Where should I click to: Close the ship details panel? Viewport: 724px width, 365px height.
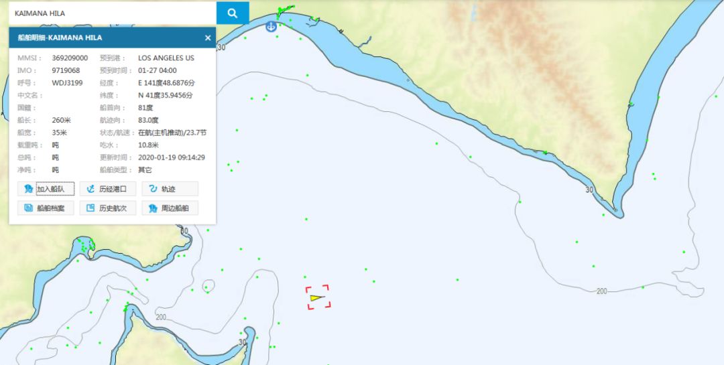coord(208,38)
